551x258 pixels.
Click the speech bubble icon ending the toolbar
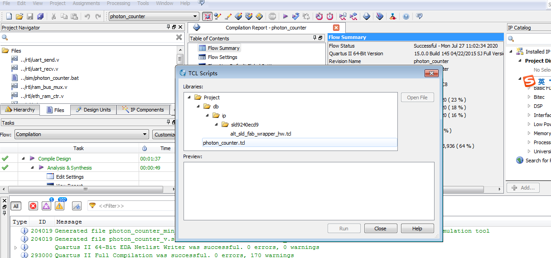click(419, 16)
